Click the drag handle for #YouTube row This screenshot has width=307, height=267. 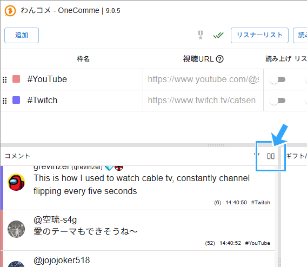coord(5,79)
